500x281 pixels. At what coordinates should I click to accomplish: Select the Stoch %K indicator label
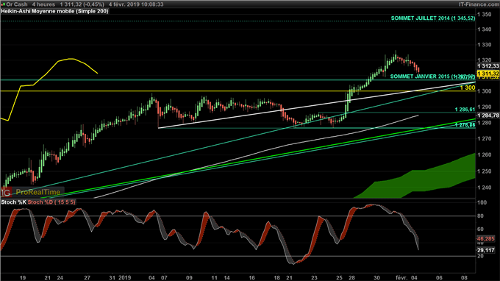13,202
